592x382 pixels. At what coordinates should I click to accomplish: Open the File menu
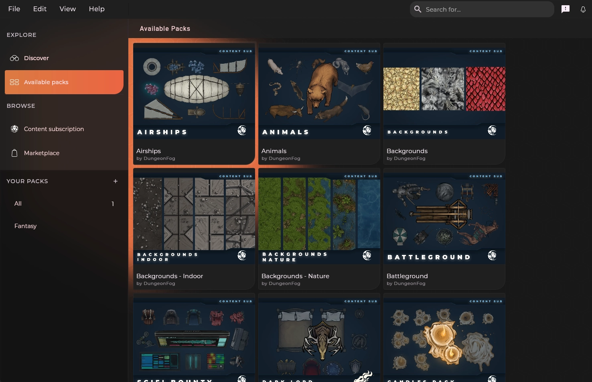[x=14, y=9]
